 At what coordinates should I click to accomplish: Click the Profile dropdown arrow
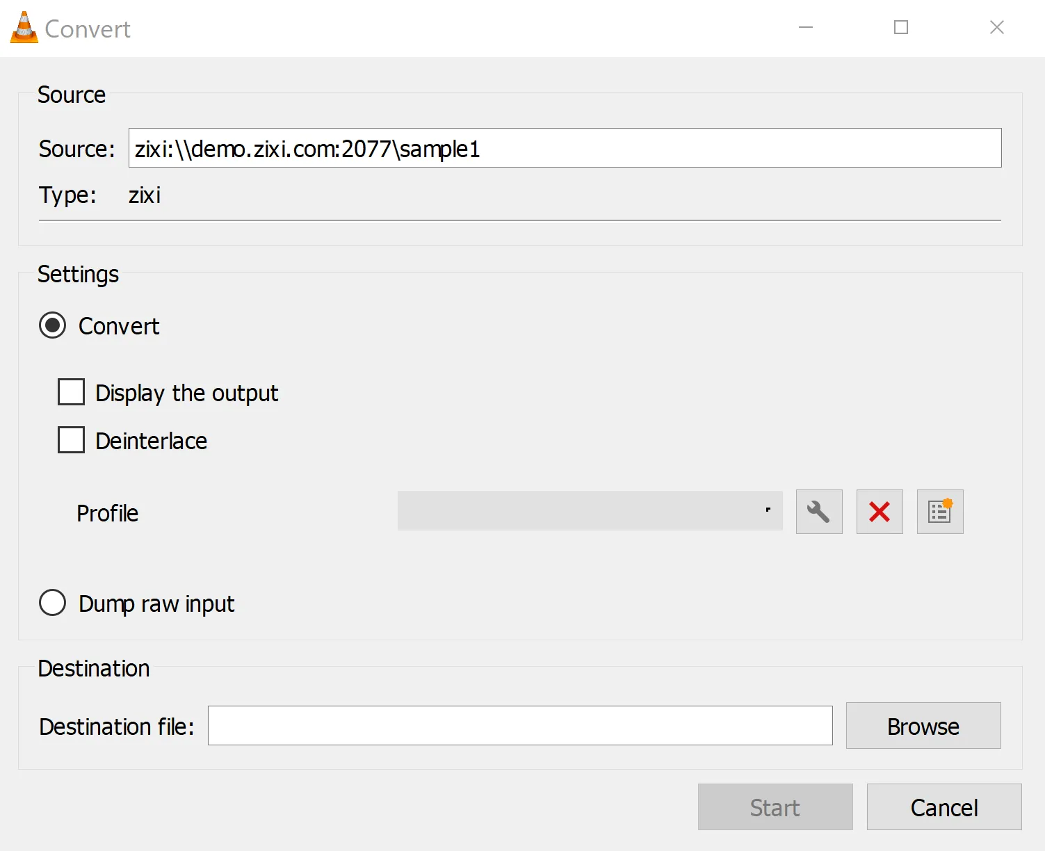coord(768,510)
